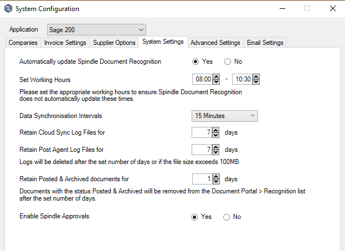Viewport: 345px width, 251px height.
Task: Switch to the Email Settings tab
Action: tap(265, 43)
